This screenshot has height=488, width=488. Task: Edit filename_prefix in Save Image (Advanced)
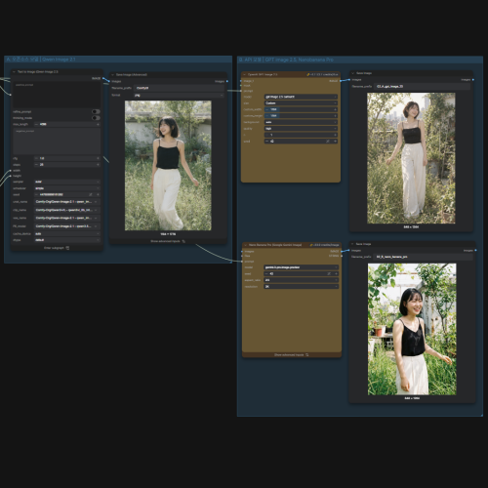(x=180, y=88)
